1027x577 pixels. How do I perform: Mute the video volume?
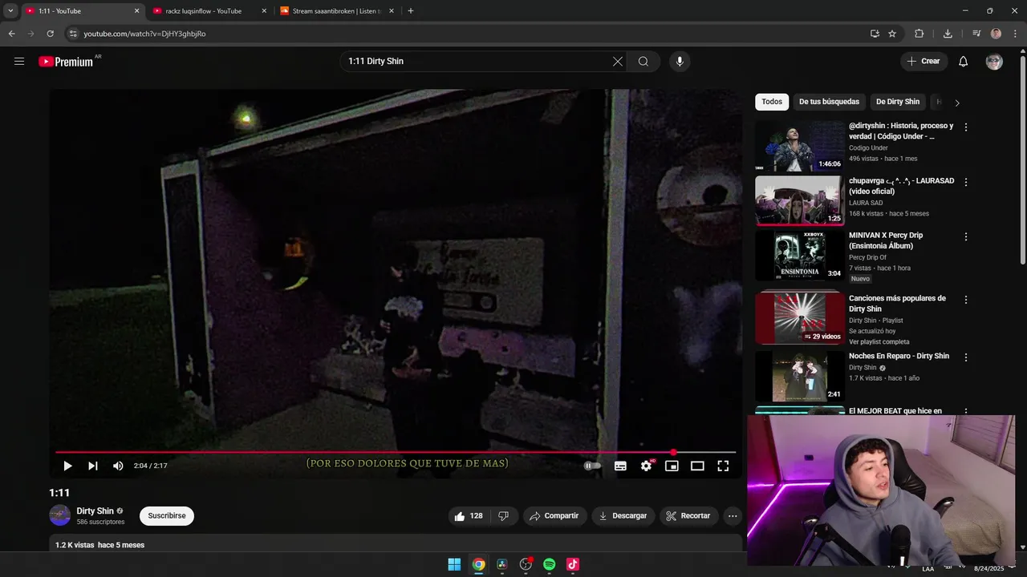tap(118, 466)
